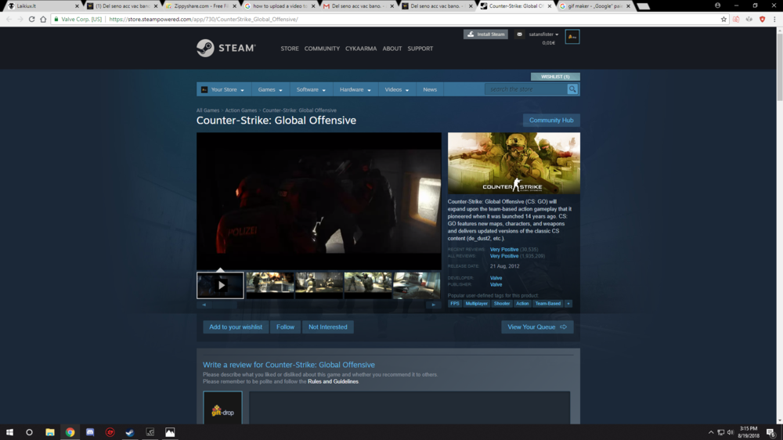783x440 pixels.
Task: Expand the Videos dropdown
Action: pyautogui.click(x=396, y=89)
